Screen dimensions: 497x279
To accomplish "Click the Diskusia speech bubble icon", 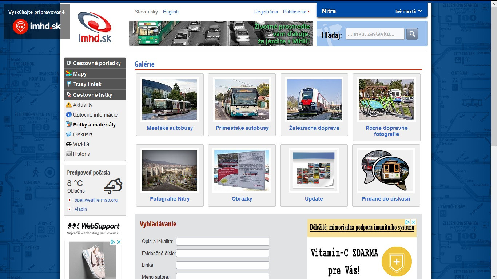I will pos(69,134).
